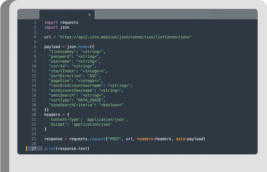Click the closing '})' on line 19

click(46, 110)
